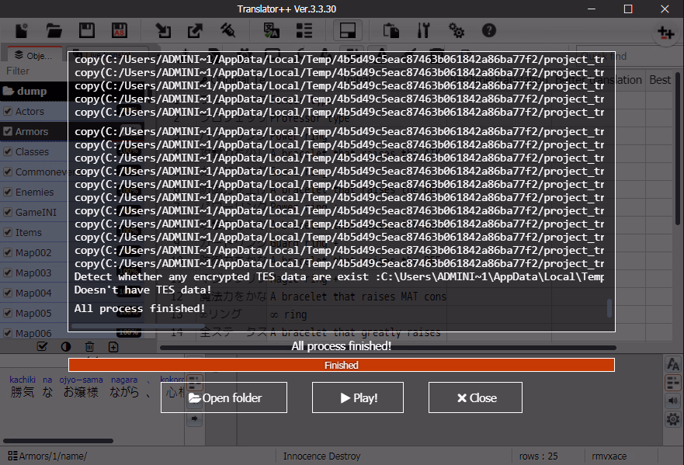Viewport: 684px width, 465px height.
Task: Open the toolbar Options gear icon
Action: point(457,31)
